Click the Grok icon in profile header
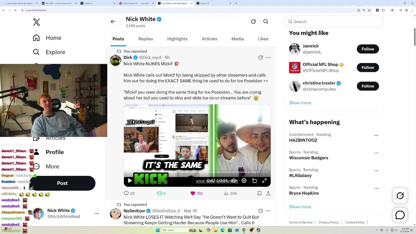The width and height of the screenshot is (416, 234). point(253,21)
